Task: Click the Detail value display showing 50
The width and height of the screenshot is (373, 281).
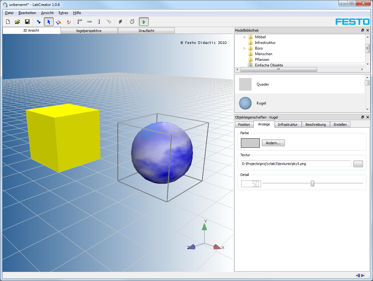Action: tap(251, 183)
